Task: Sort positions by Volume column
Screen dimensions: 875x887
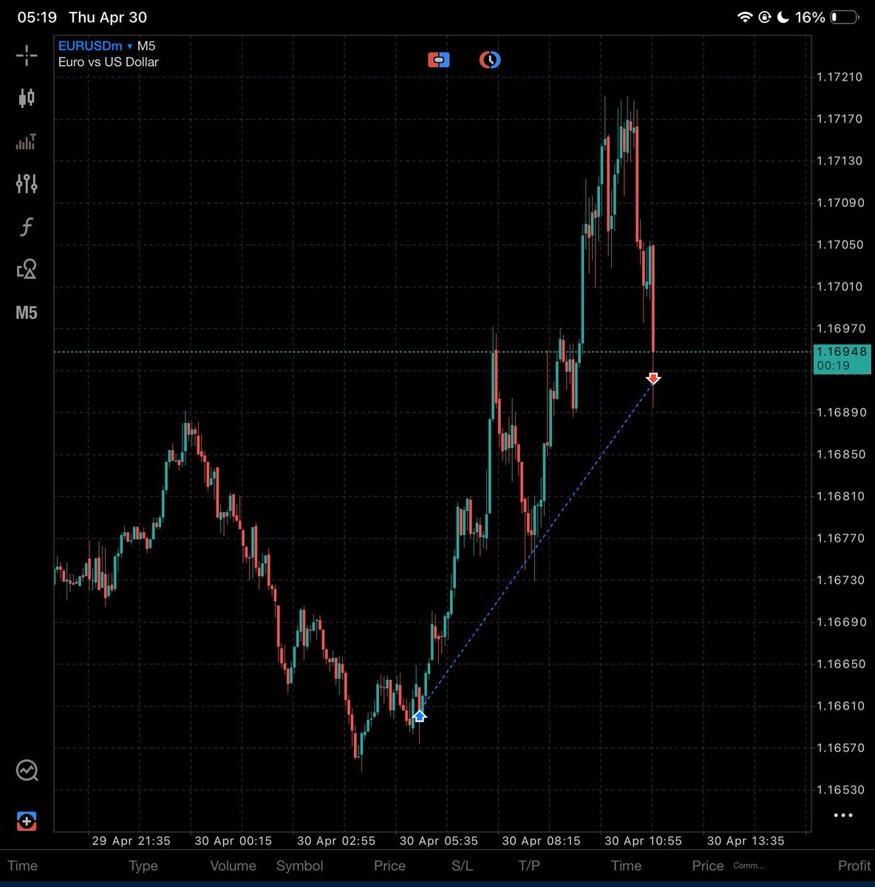Action: 233,866
